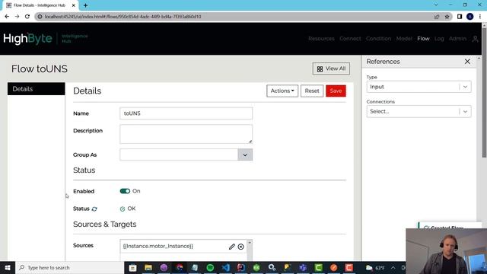The width and height of the screenshot is (487, 274).
Task: Open Microsoft Teams from the taskbar
Action: pos(303,267)
